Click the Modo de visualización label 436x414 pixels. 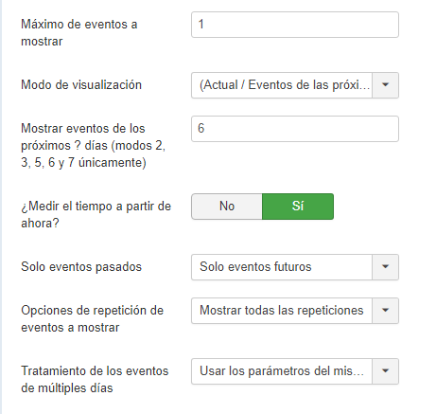[81, 85]
